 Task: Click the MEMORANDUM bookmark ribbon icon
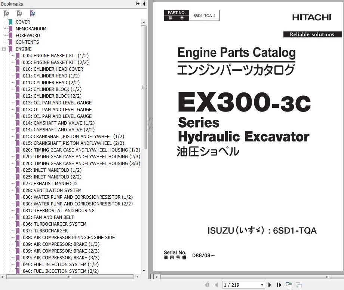pyautogui.click(x=10, y=29)
